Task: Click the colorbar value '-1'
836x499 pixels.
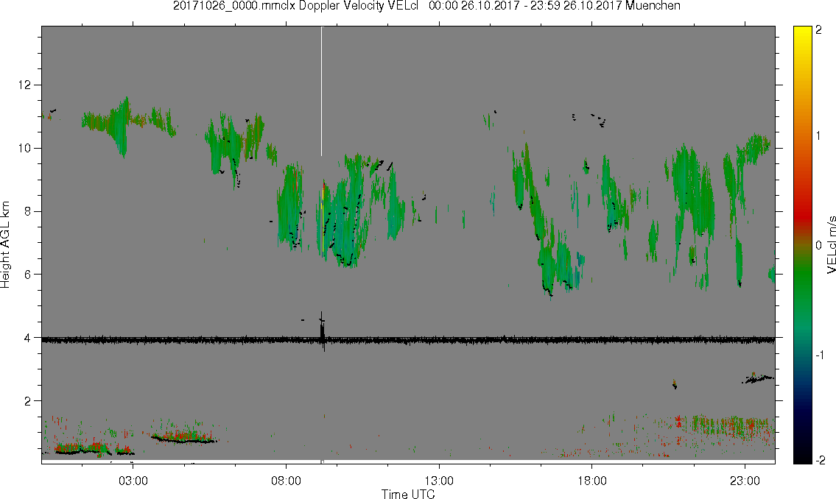Action: pos(821,355)
